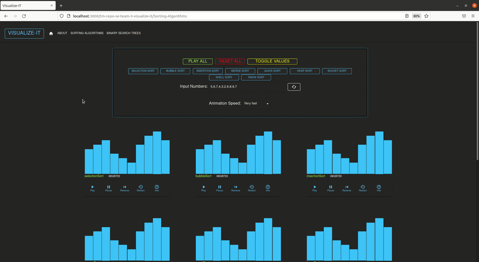This screenshot has height=262, width=479.
Task: Click UNSORTED status next to insertionSort
Action: (336, 176)
